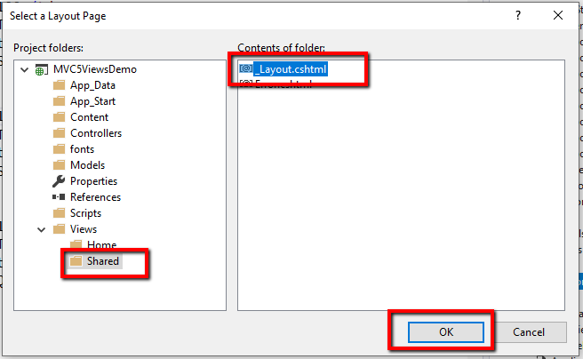Viewport: 583px width, 359px height.
Task: Click the Cancel button
Action: pos(529,331)
